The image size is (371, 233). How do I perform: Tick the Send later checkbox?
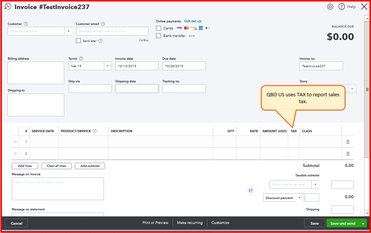coord(78,41)
